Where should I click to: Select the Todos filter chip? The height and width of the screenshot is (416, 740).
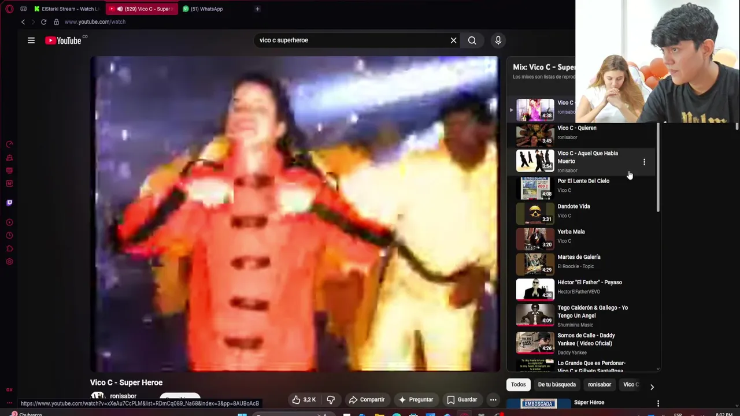[x=519, y=385]
